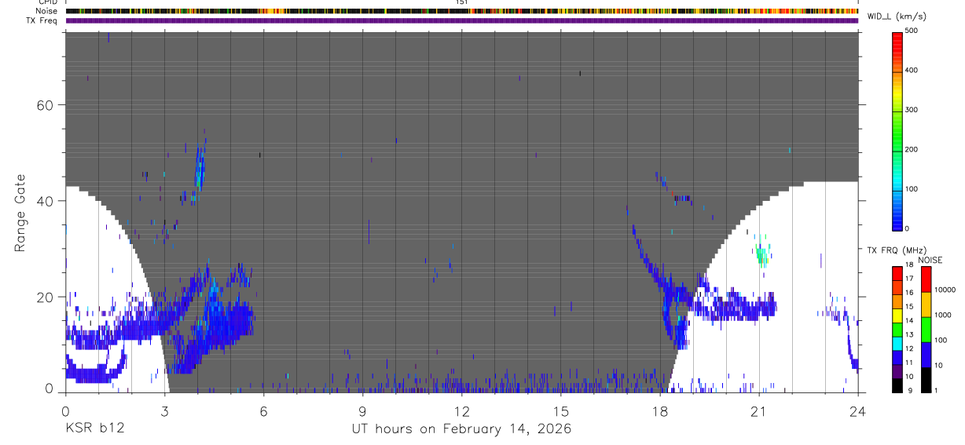Click the 'Range Gate' y-axis label
The height and width of the screenshot is (445, 965).
click(x=20, y=213)
